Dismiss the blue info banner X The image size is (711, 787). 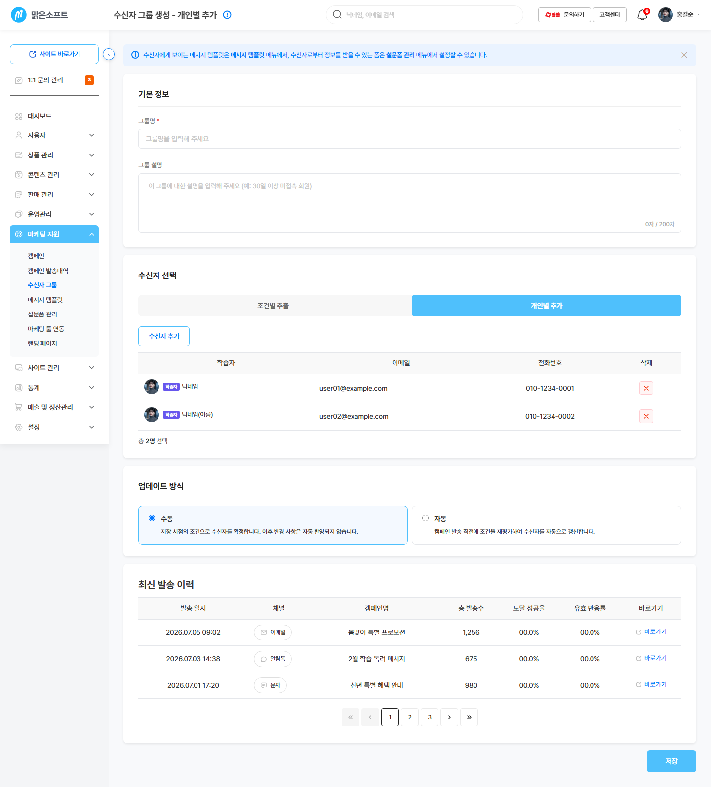tap(684, 55)
